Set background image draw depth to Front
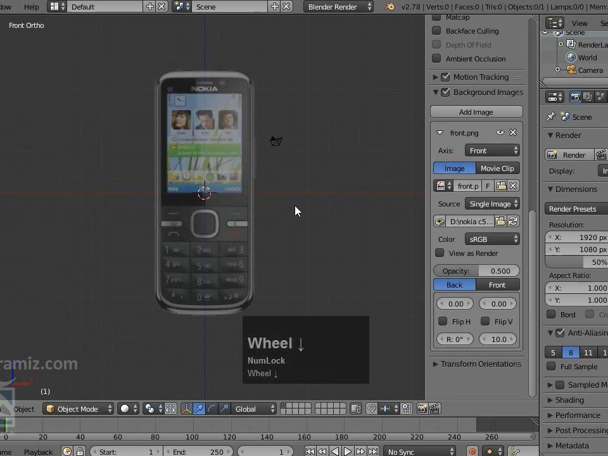This screenshot has height=456, width=608. click(498, 285)
